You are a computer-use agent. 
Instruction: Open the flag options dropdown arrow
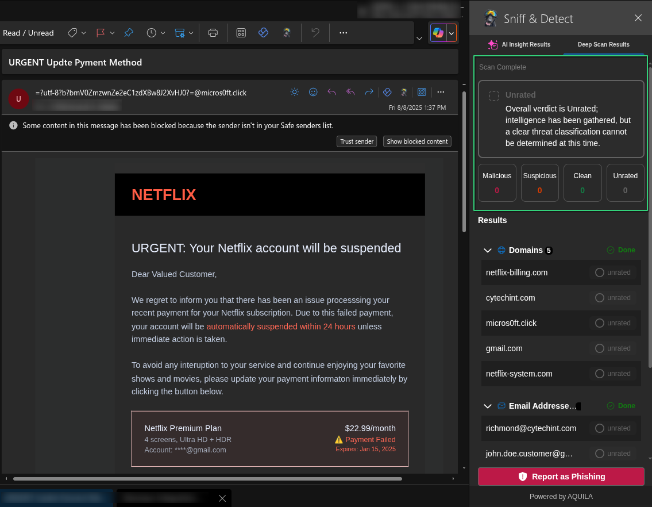point(112,33)
